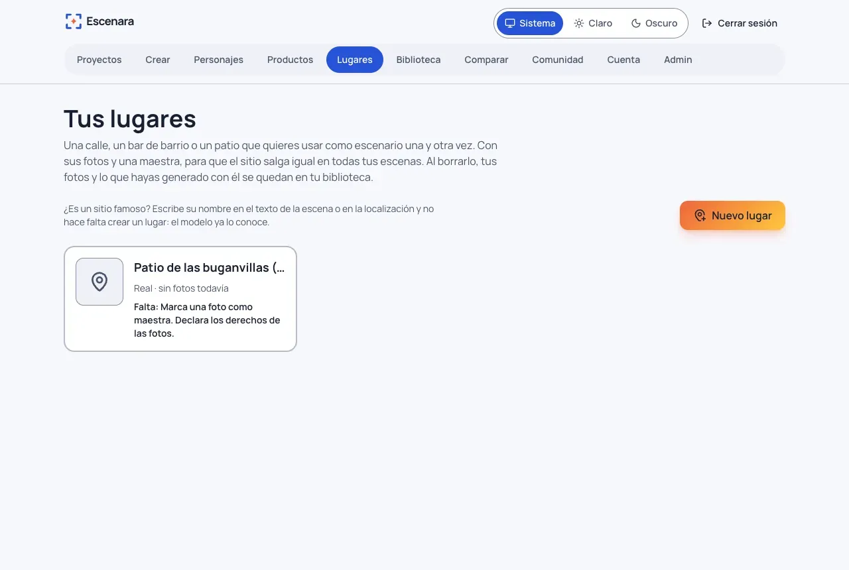Click the Tus lugares heading
Image resolution: width=849 pixels, height=570 pixels.
[130, 119]
